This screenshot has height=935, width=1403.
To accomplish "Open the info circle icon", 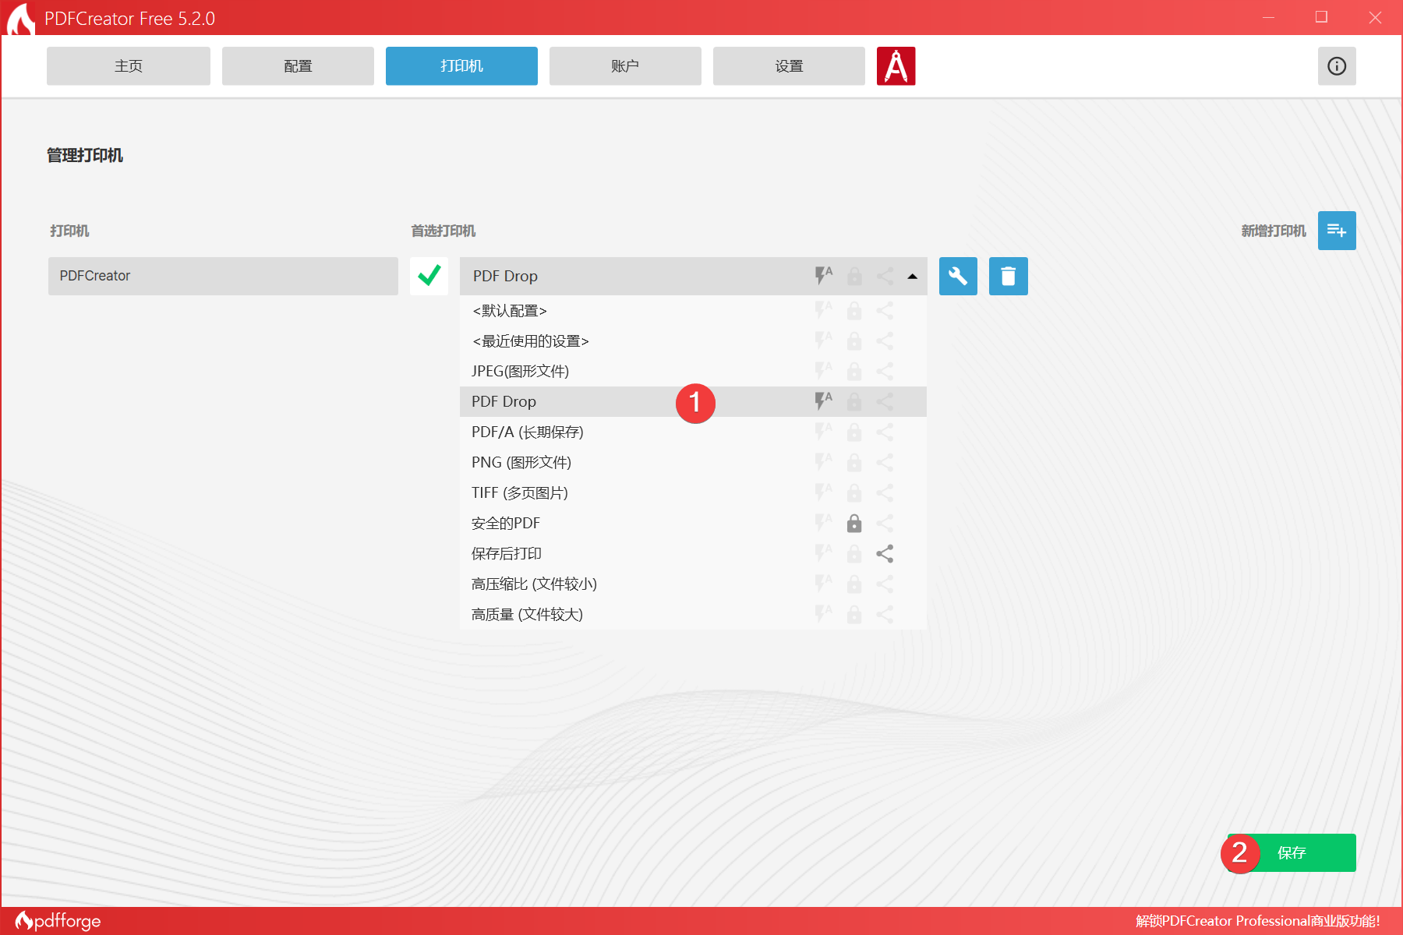I will 1337,66.
